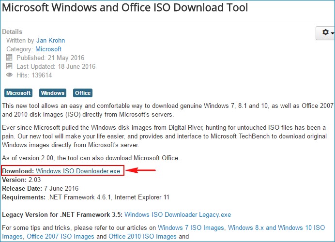Open the gear settings dropdown button
This screenshot has width=335, height=242.
[325, 33]
